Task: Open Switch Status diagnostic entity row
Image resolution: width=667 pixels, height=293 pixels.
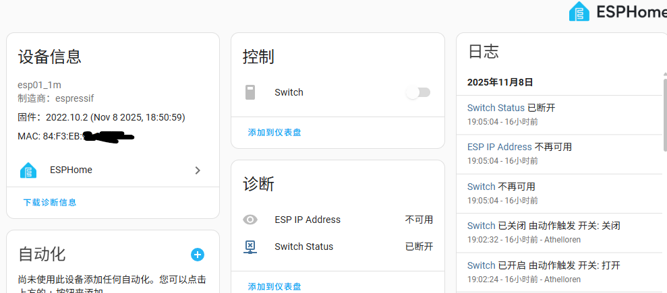Action: click(338, 247)
